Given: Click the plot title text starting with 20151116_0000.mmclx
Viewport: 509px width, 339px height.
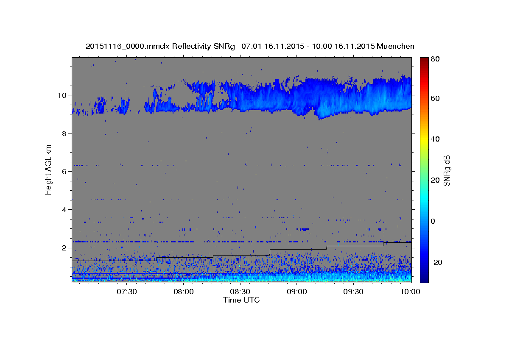Looking at the screenshot, I should click(x=250, y=46).
